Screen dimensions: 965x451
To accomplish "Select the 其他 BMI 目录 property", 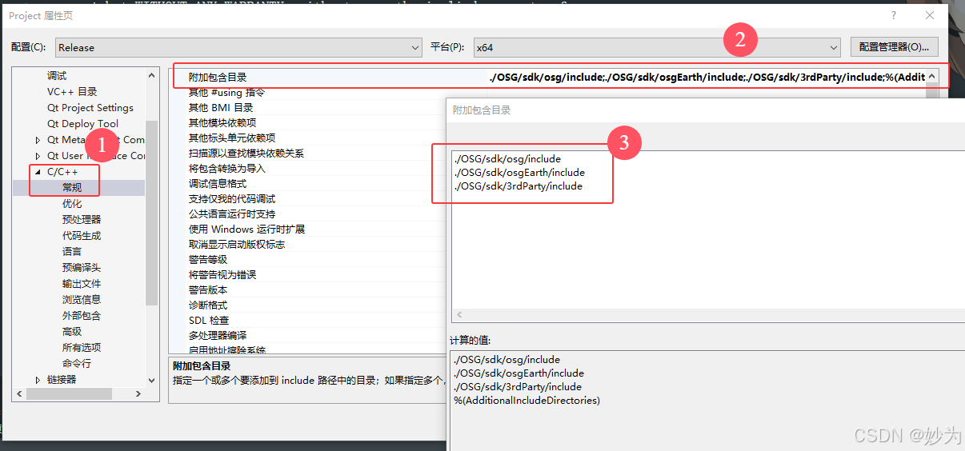I will point(221,107).
